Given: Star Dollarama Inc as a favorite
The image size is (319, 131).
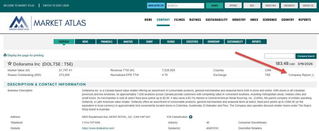Looking at the screenshot, I should click(9, 64).
